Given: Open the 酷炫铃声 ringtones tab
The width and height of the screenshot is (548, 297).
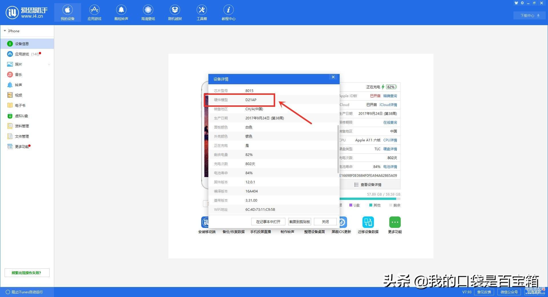Looking at the screenshot, I should pos(121,13).
